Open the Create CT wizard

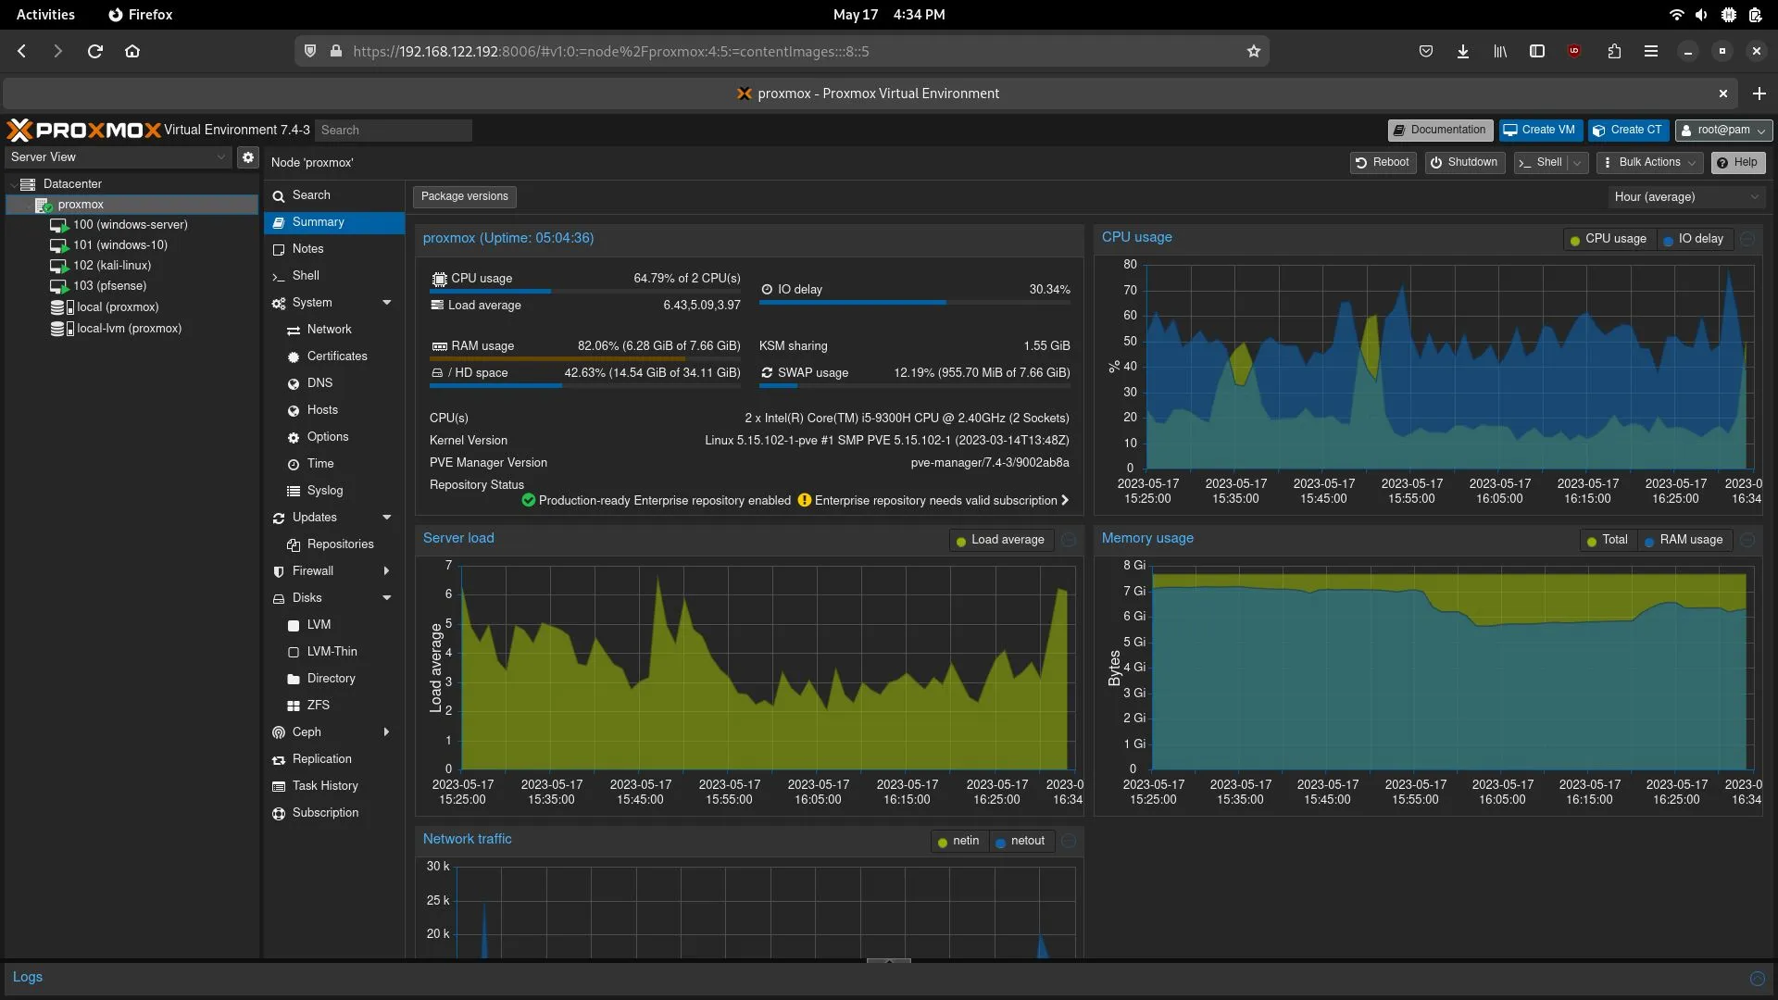[1628, 130]
